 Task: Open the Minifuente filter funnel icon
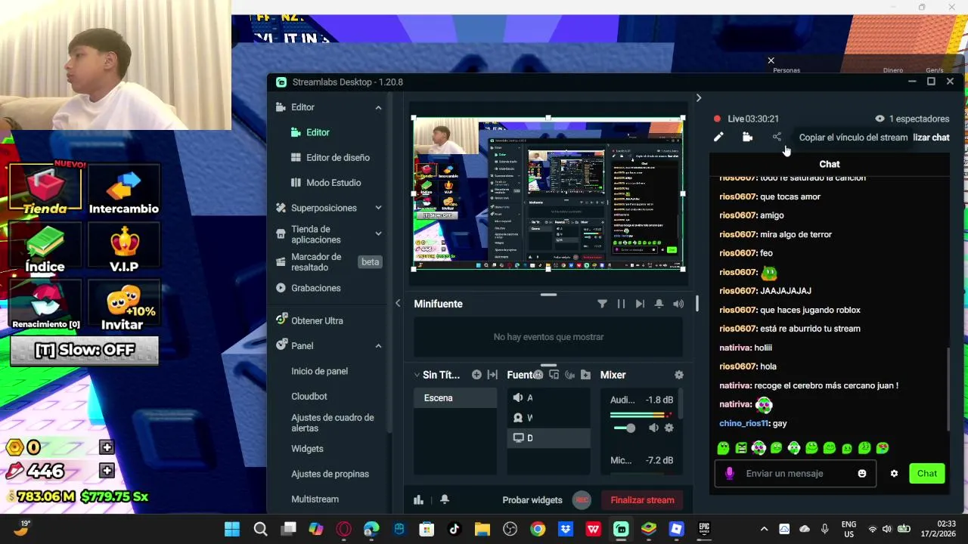(x=602, y=304)
